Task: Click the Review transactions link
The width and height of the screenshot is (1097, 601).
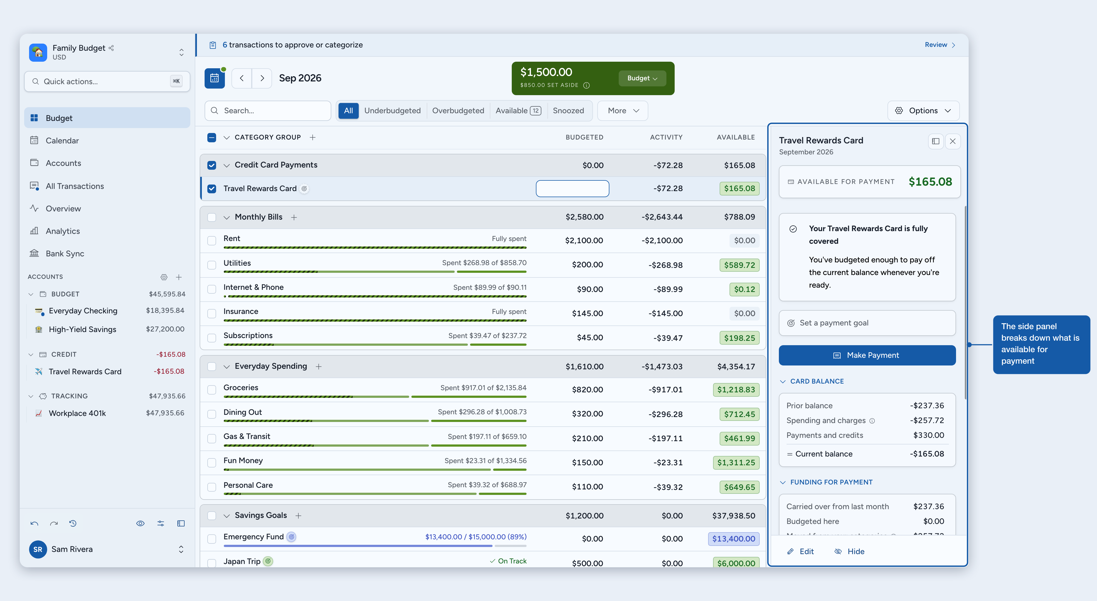Action: point(940,45)
